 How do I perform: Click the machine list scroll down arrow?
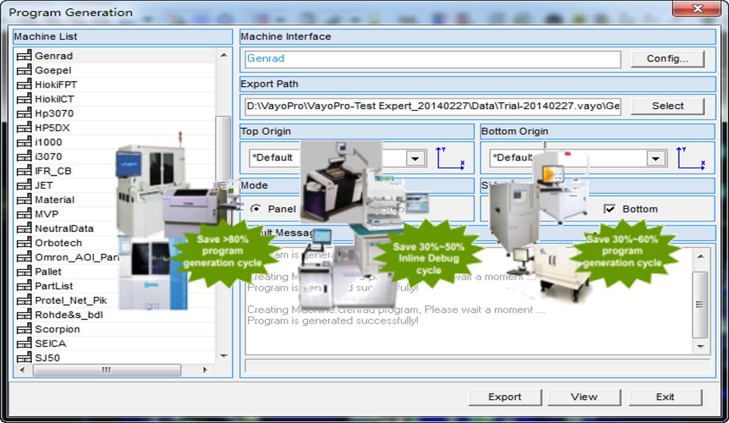point(223,356)
